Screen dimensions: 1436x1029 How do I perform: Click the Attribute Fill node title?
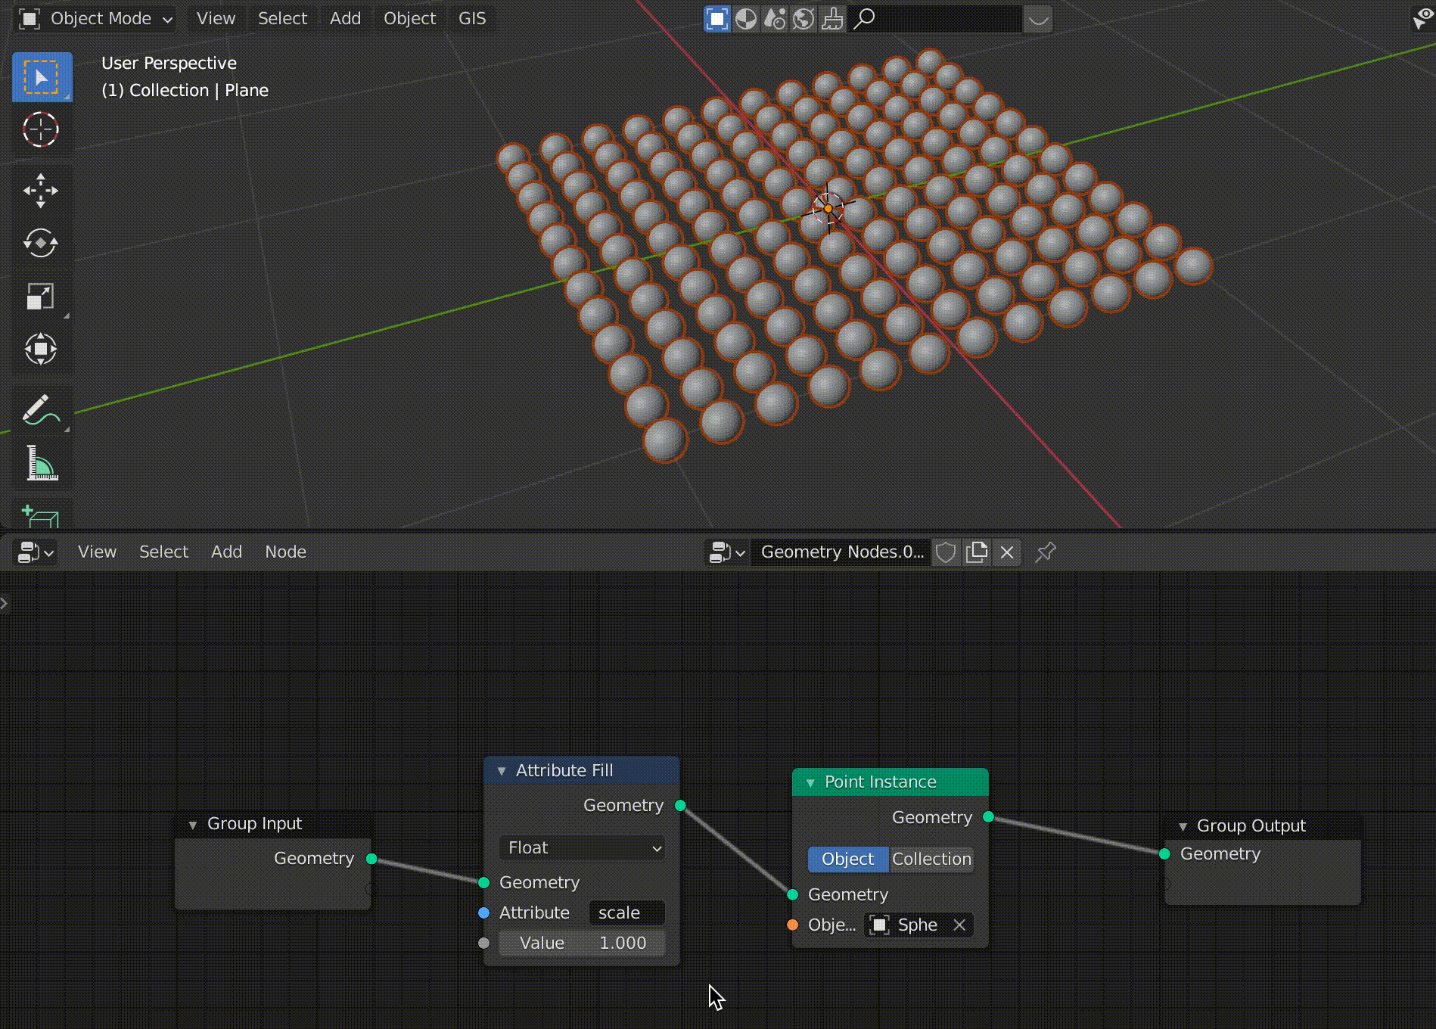[x=564, y=771]
